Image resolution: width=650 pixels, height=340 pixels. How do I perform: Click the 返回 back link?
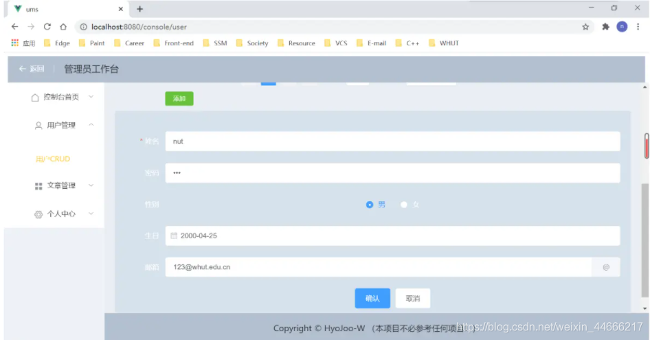(x=32, y=69)
